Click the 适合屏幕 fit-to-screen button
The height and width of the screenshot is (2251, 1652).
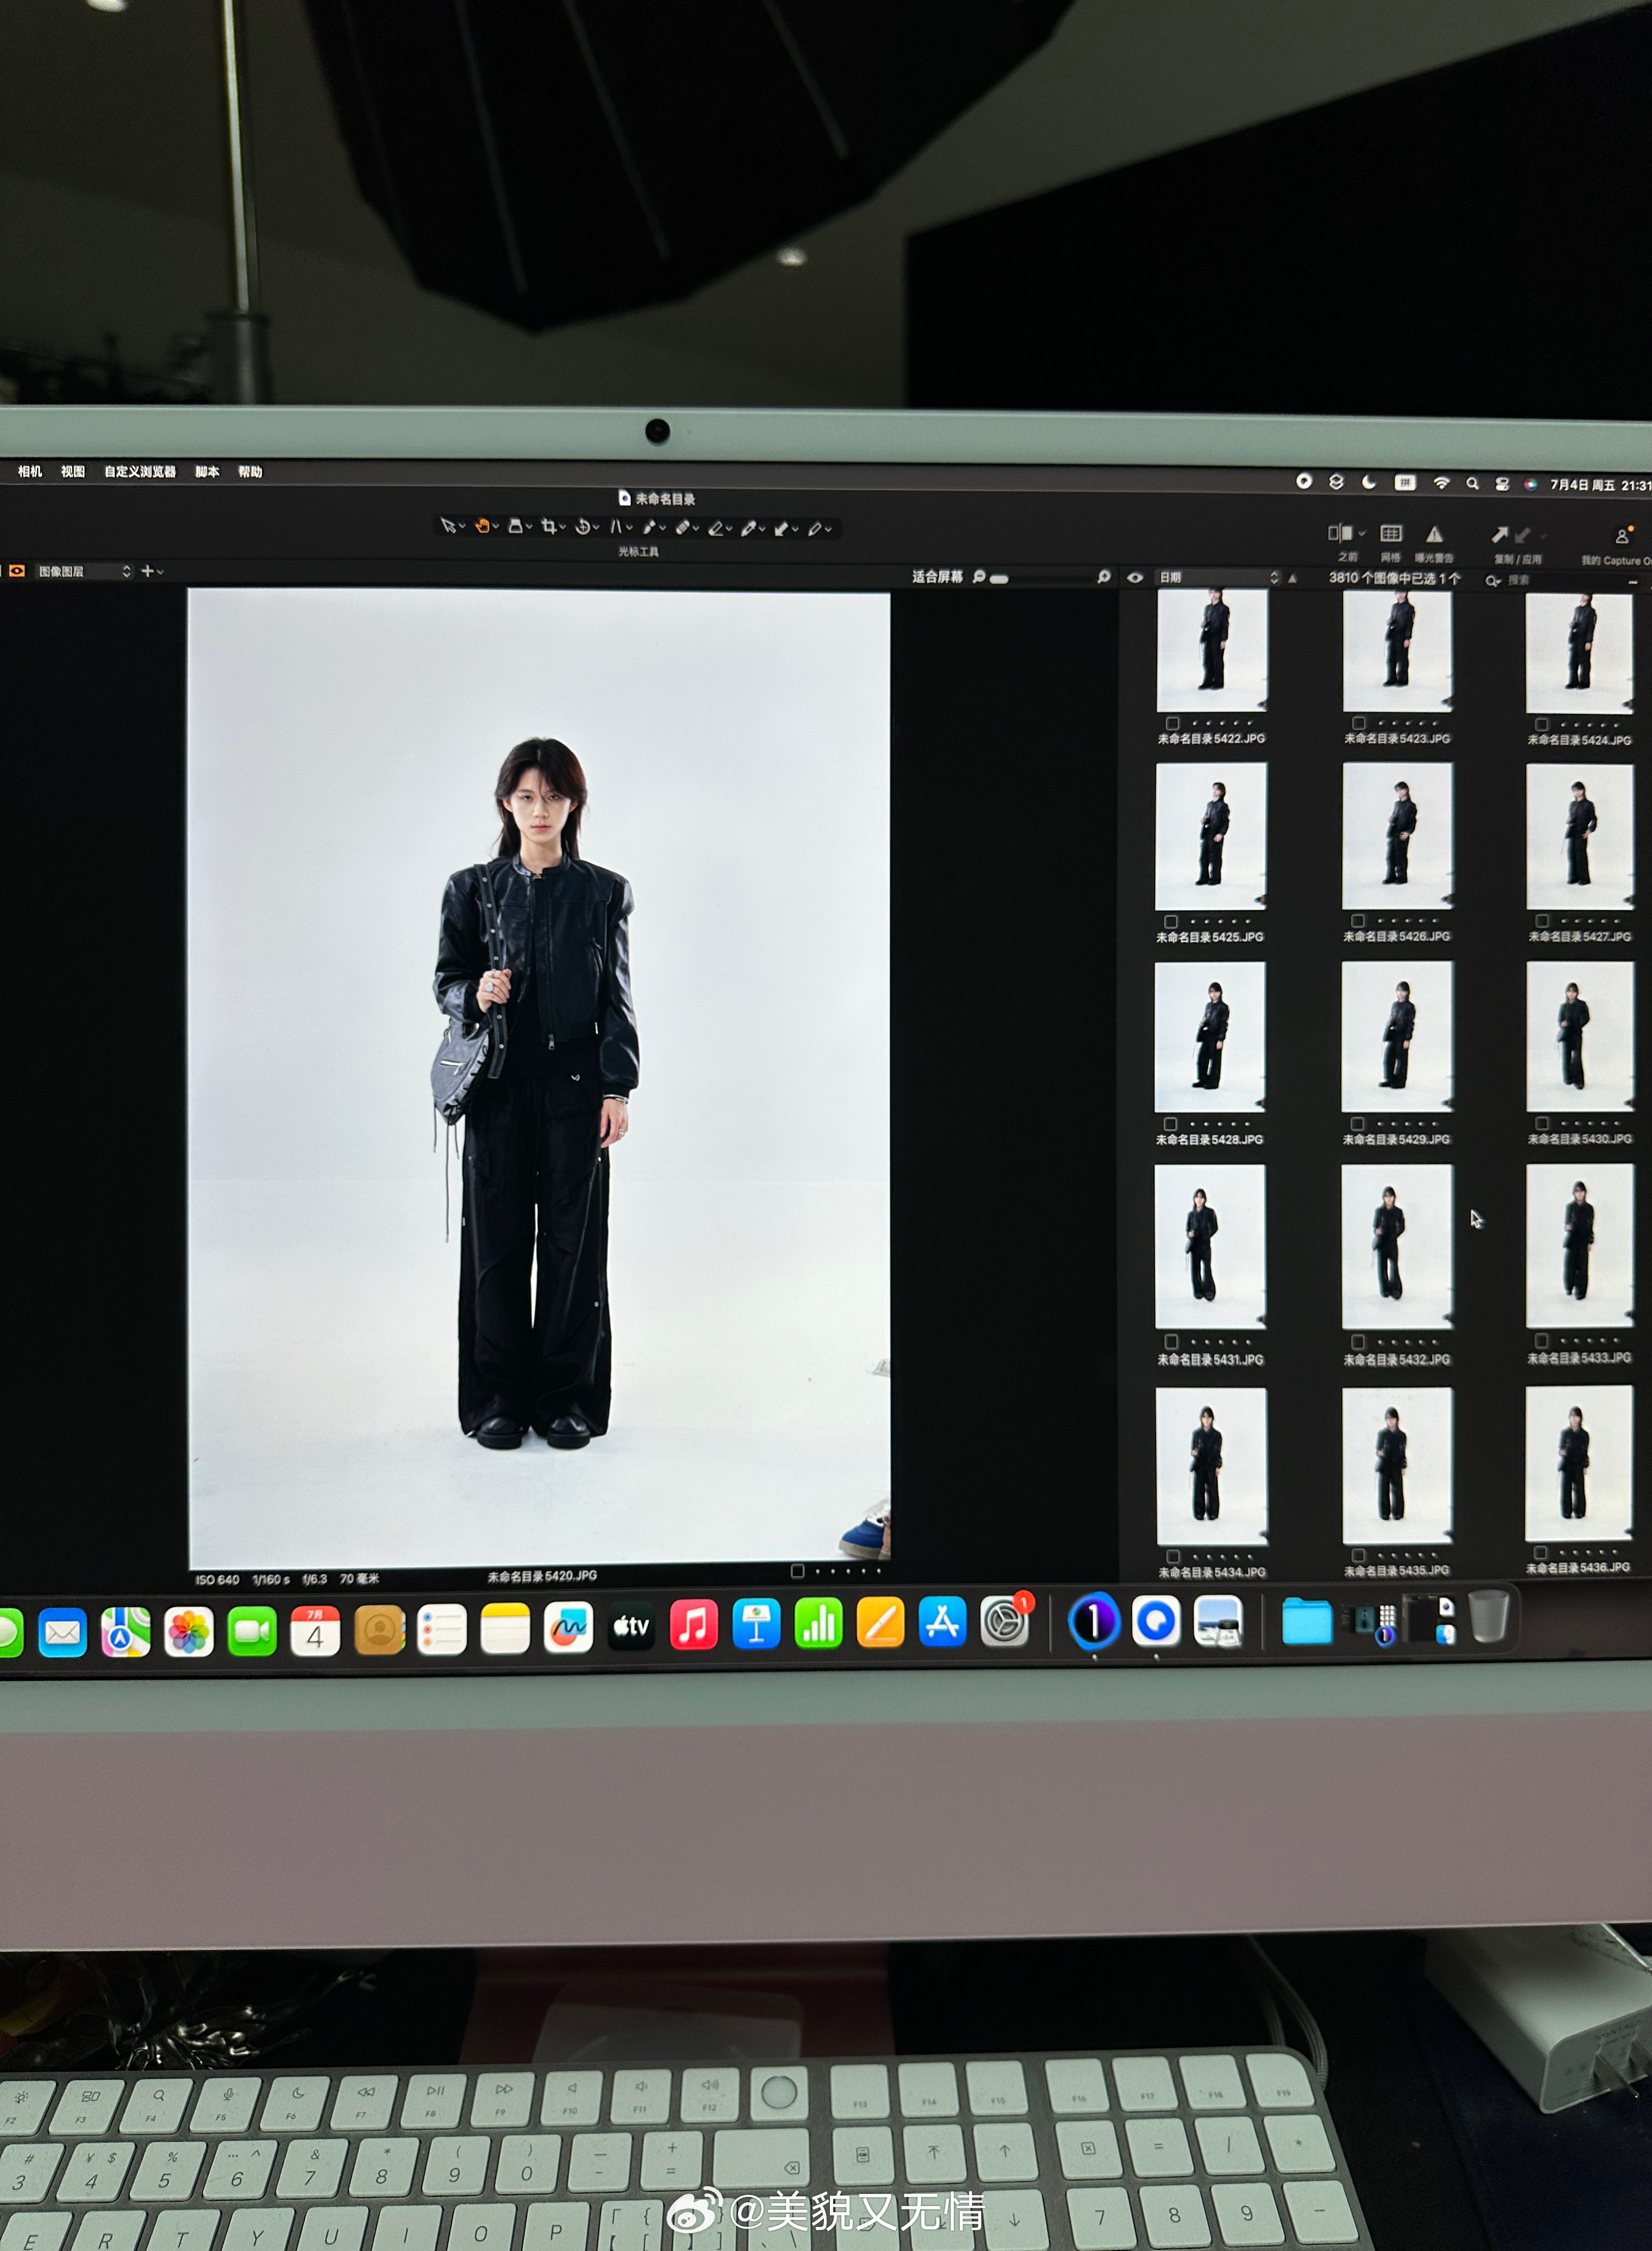point(937,576)
